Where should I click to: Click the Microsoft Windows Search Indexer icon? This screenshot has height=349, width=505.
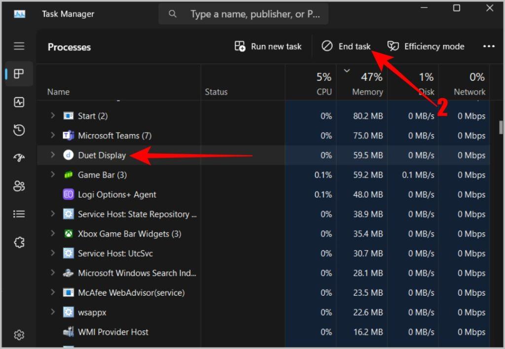[x=68, y=273]
